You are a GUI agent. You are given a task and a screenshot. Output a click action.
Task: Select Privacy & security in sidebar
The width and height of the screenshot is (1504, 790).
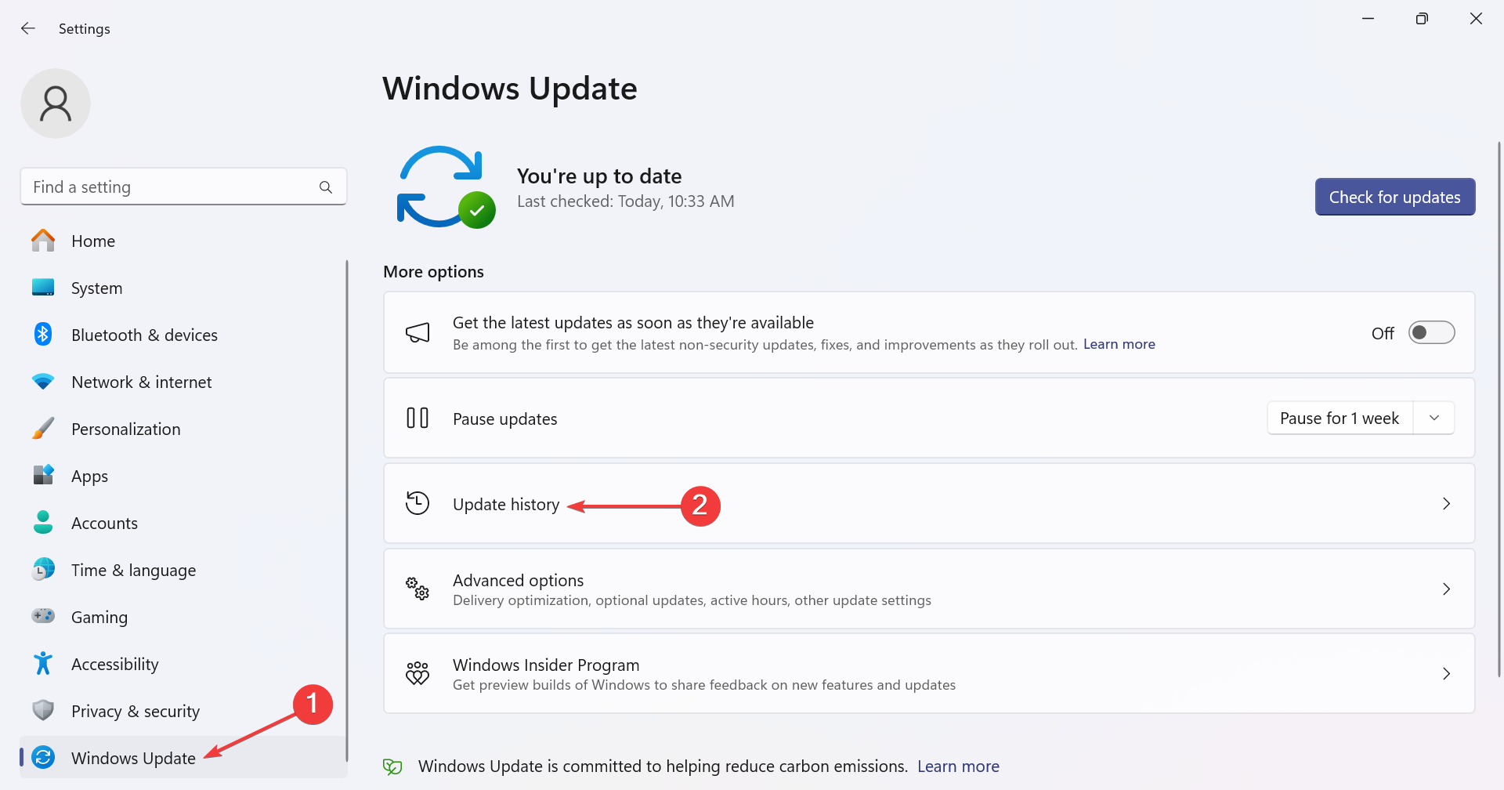coord(135,711)
